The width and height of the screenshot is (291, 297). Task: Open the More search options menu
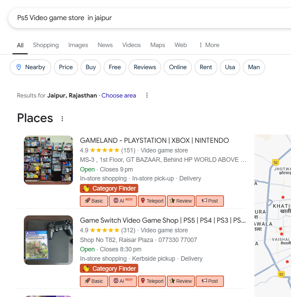coord(209,45)
